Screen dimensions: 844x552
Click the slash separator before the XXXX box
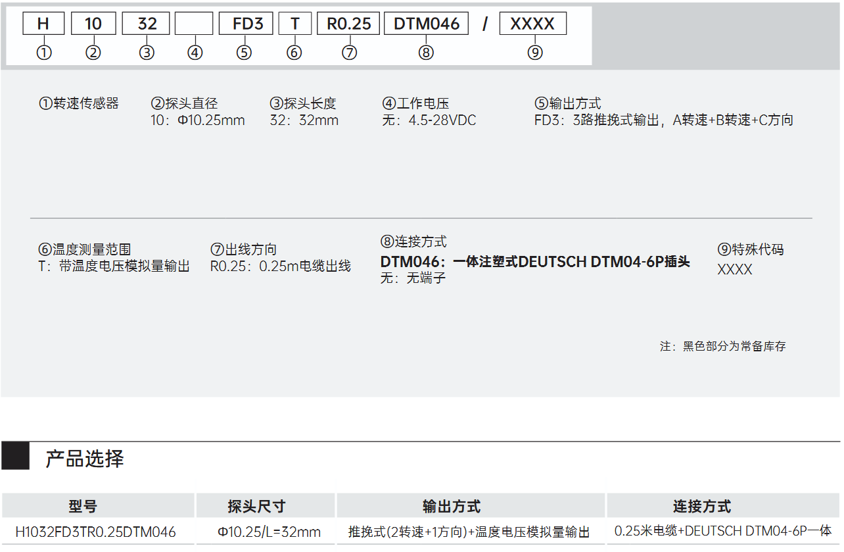[x=485, y=24]
